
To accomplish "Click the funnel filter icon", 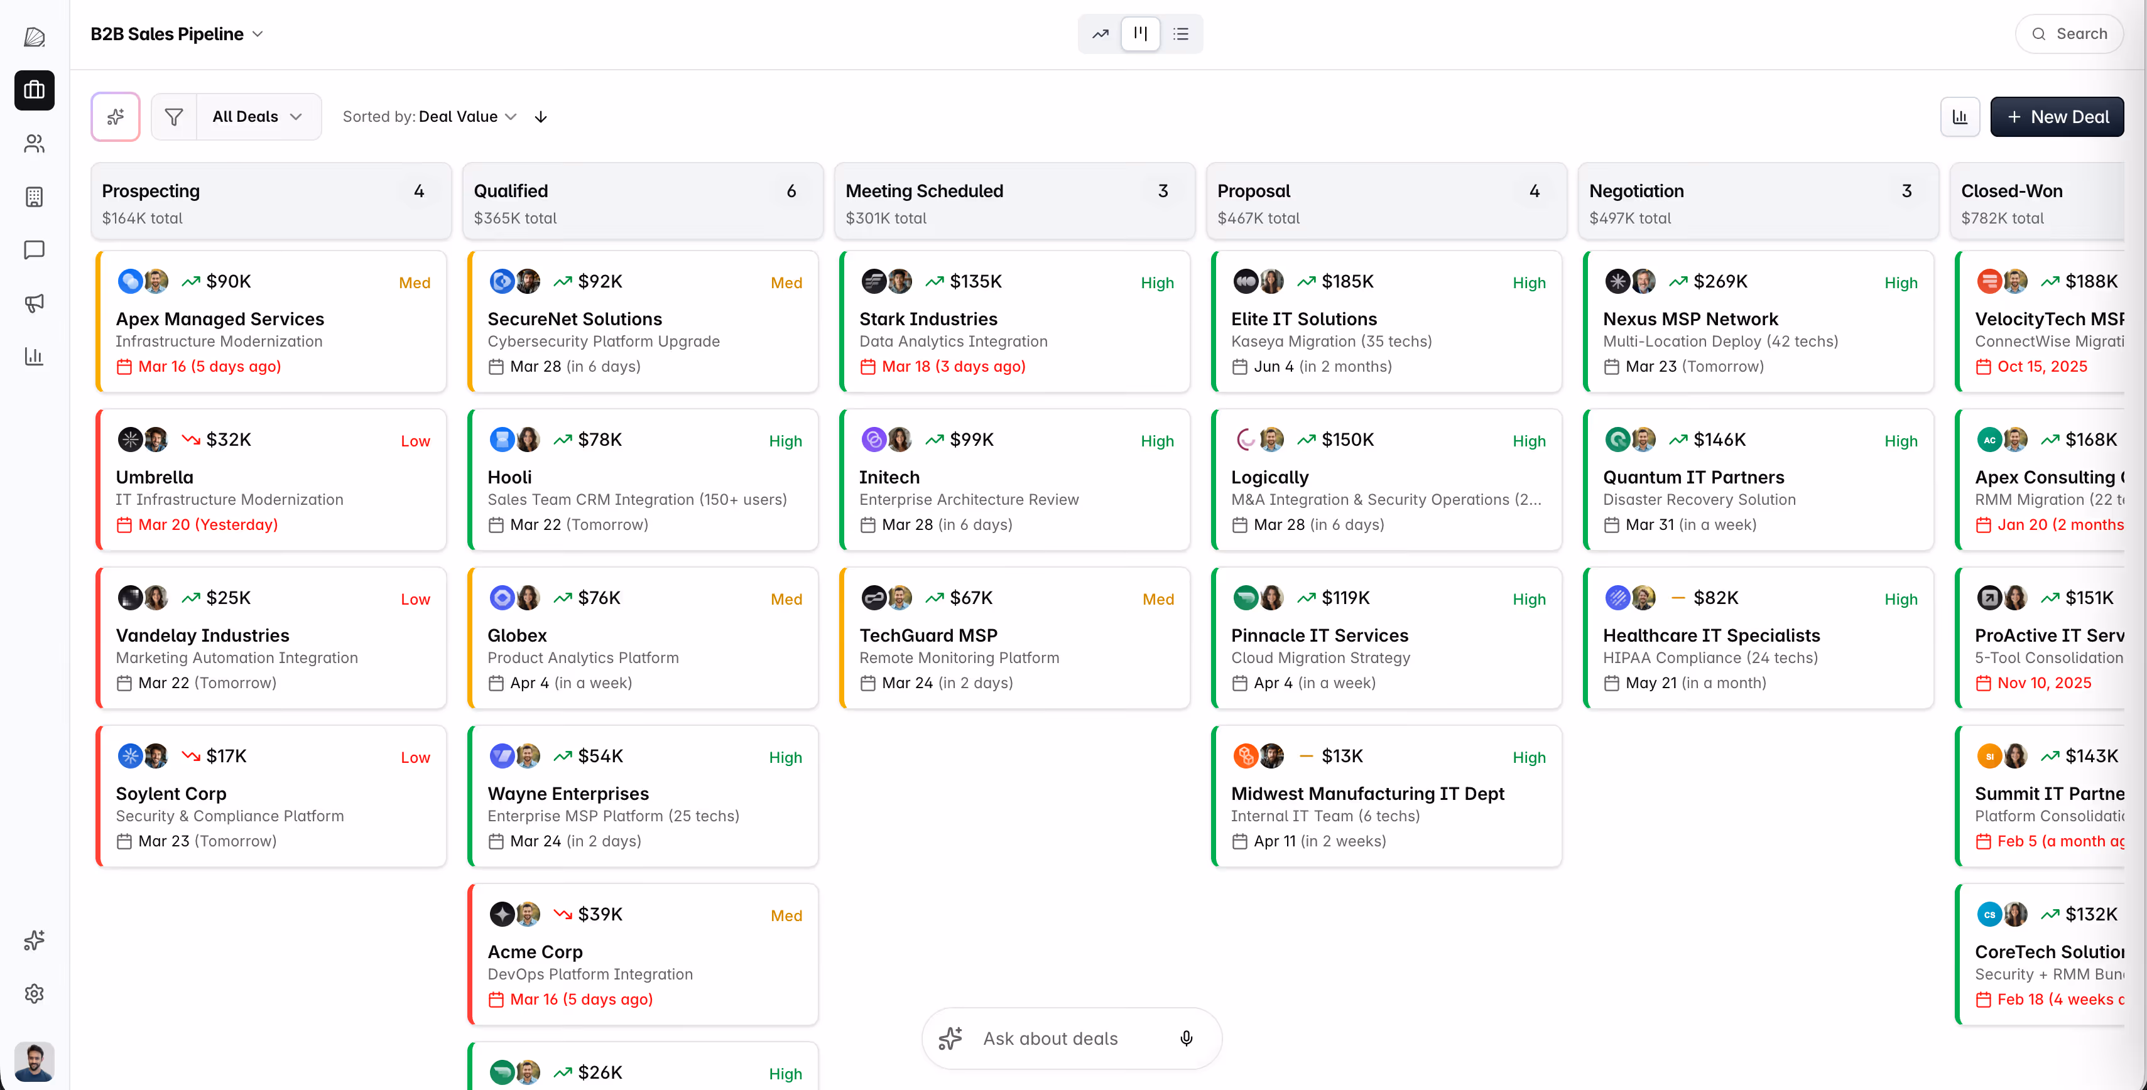I will pyautogui.click(x=174, y=117).
